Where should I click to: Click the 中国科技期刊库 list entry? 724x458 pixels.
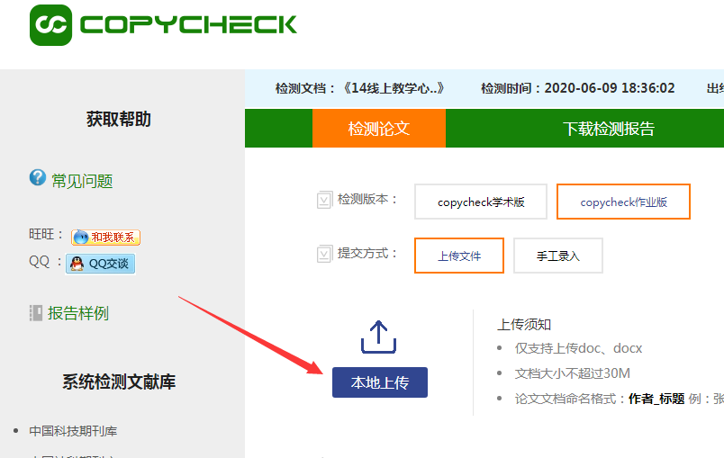click(73, 431)
